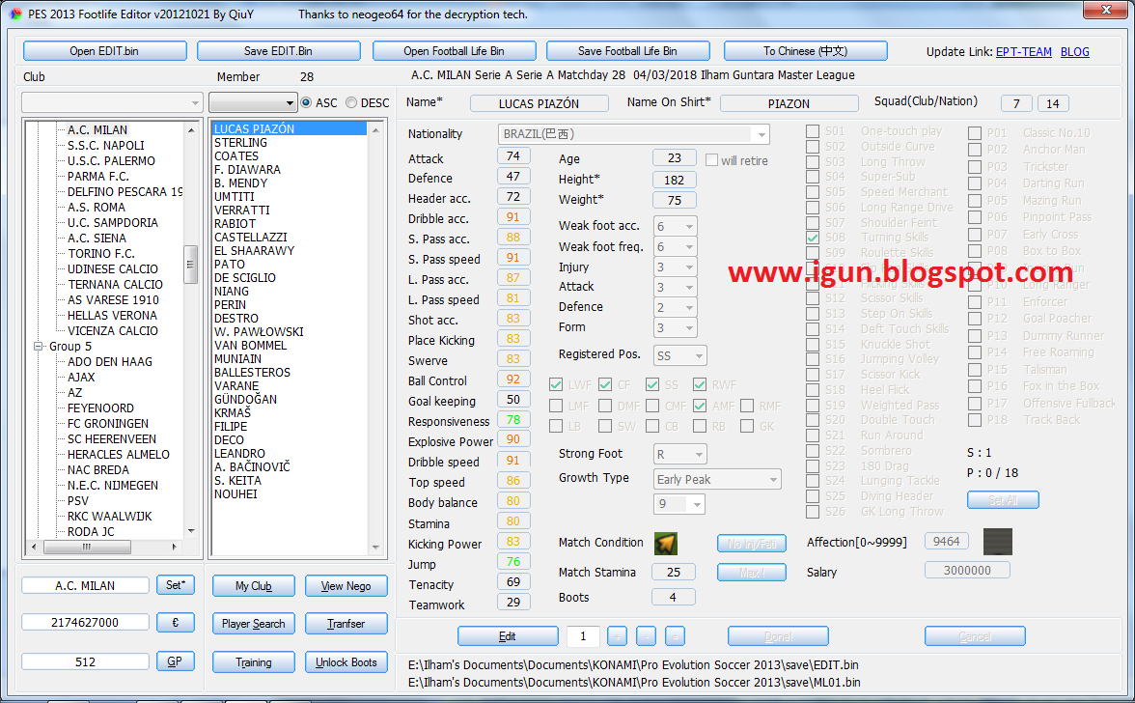This screenshot has width=1135, height=703.
Task: Open the member sort dropdown
Action: (253, 102)
